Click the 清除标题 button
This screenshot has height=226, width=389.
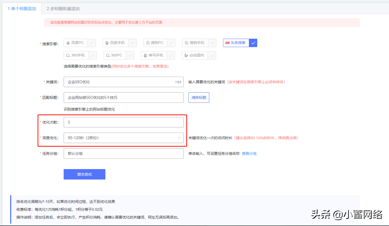click(199, 97)
